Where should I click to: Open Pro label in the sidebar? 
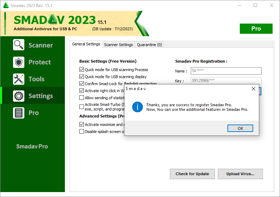[34, 113]
